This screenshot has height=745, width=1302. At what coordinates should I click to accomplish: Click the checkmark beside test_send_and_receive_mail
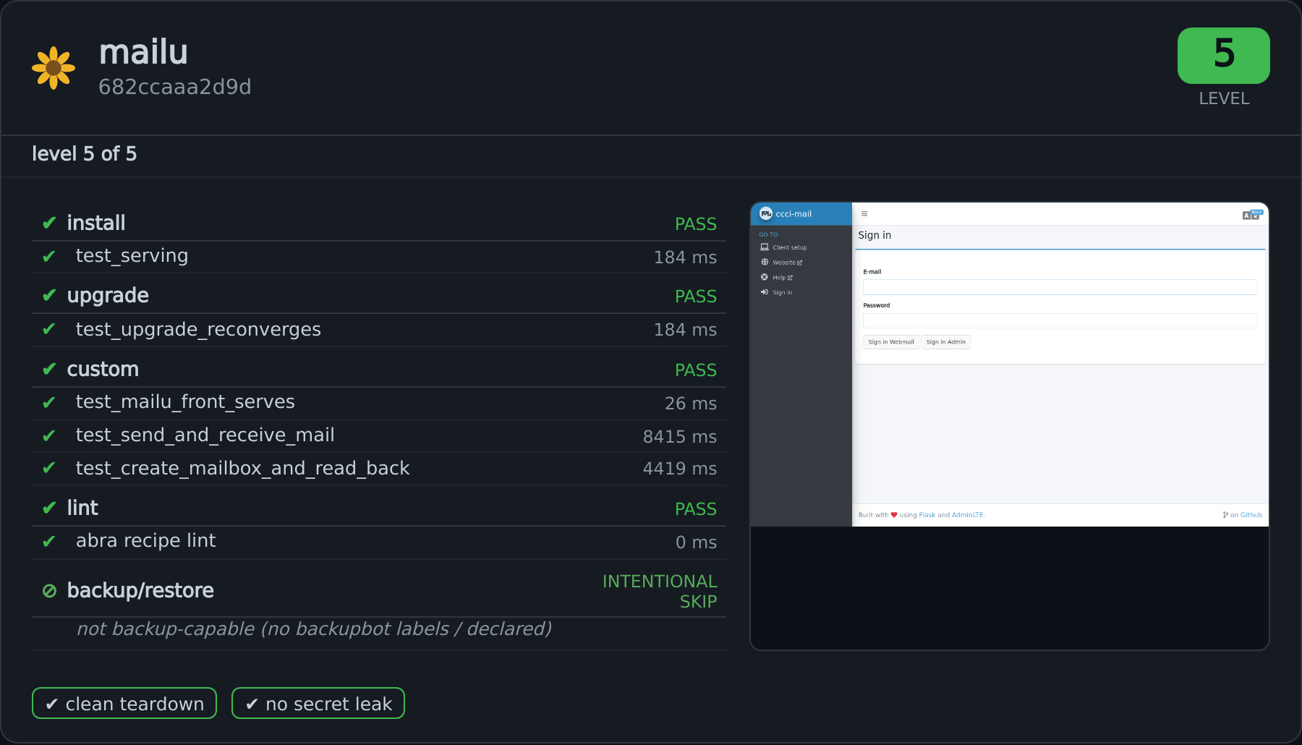click(49, 436)
